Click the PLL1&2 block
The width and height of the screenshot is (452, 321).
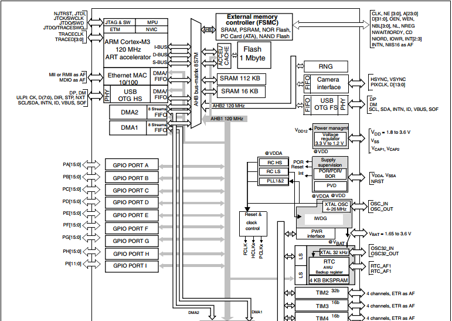pos(273,181)
